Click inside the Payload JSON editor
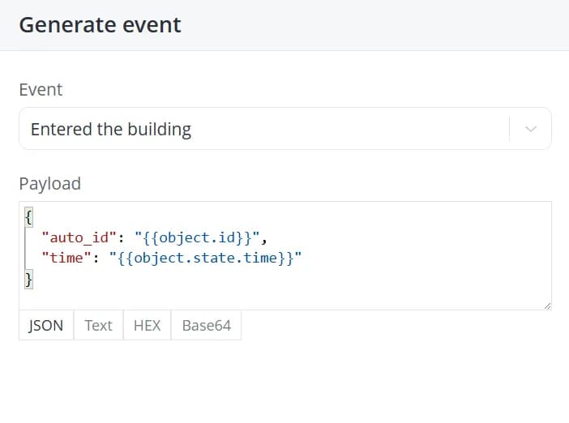Viewport: 569px width, 423px height. click(285, 255)
